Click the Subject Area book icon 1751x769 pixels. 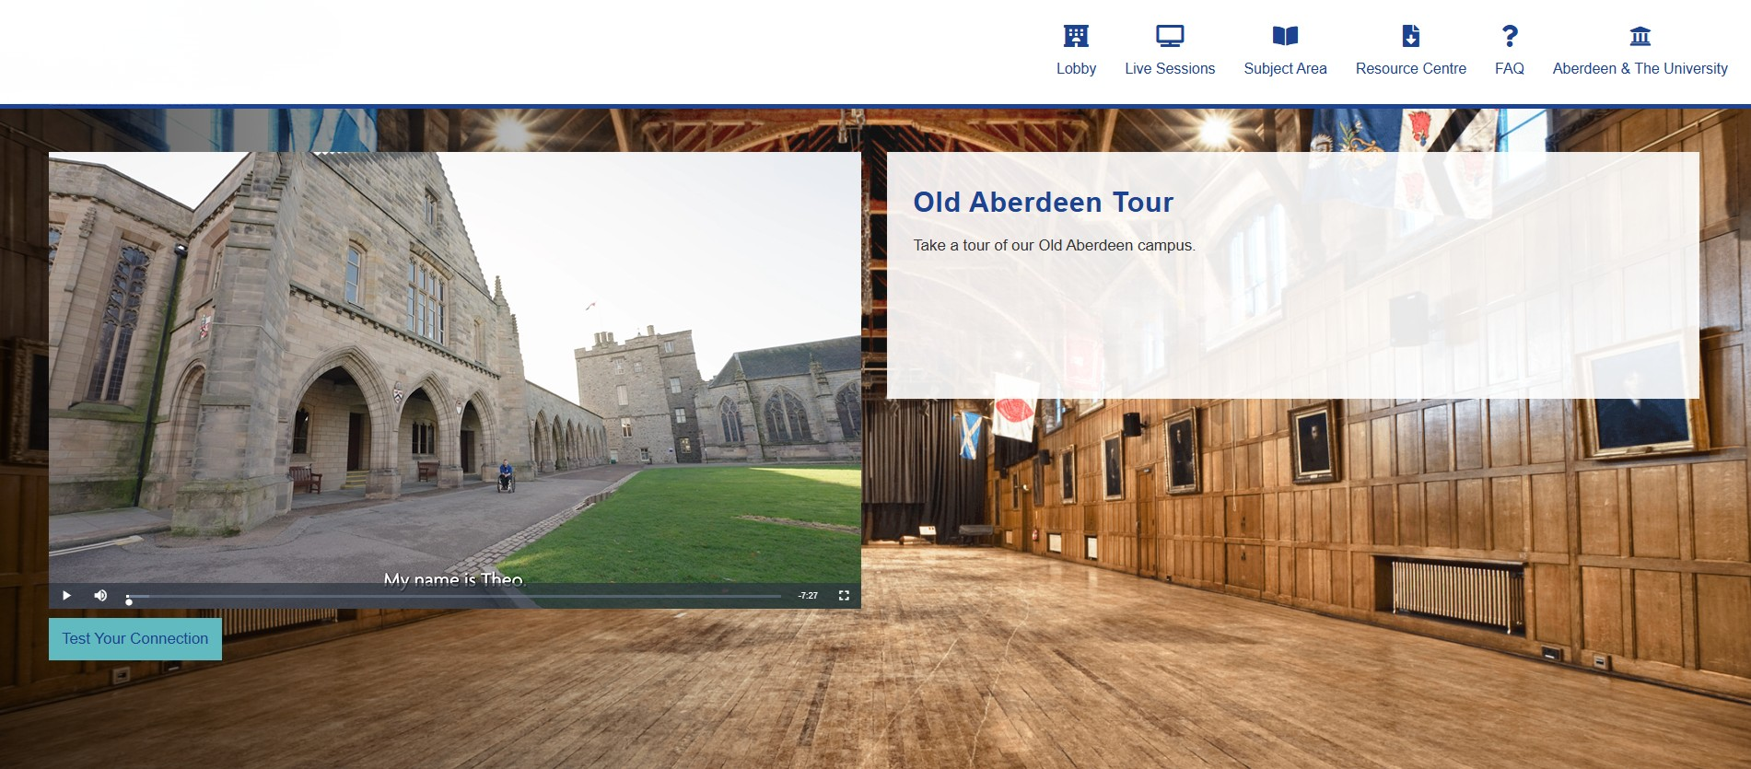click(1285, 36)
